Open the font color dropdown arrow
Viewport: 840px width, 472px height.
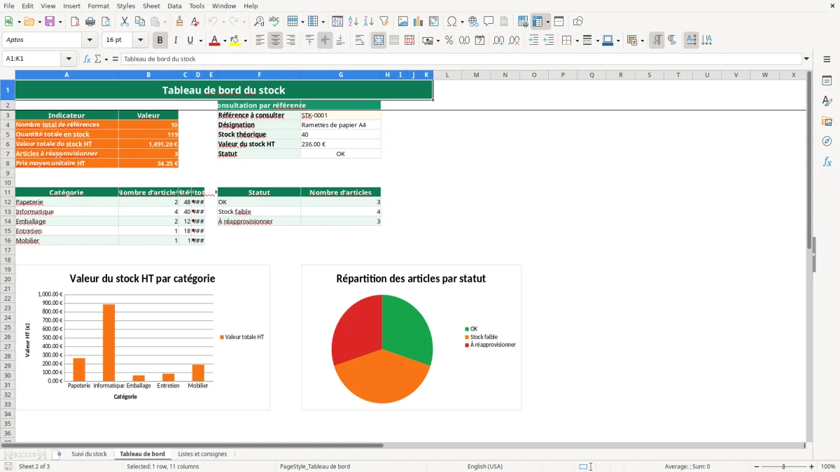click(x=225, y=41)
